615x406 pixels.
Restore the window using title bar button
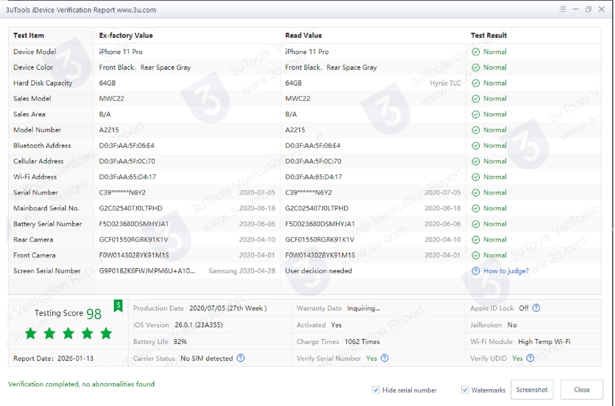[588, 9]
